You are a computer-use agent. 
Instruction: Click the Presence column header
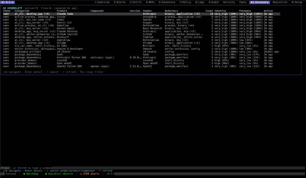[x=245, y=11]
